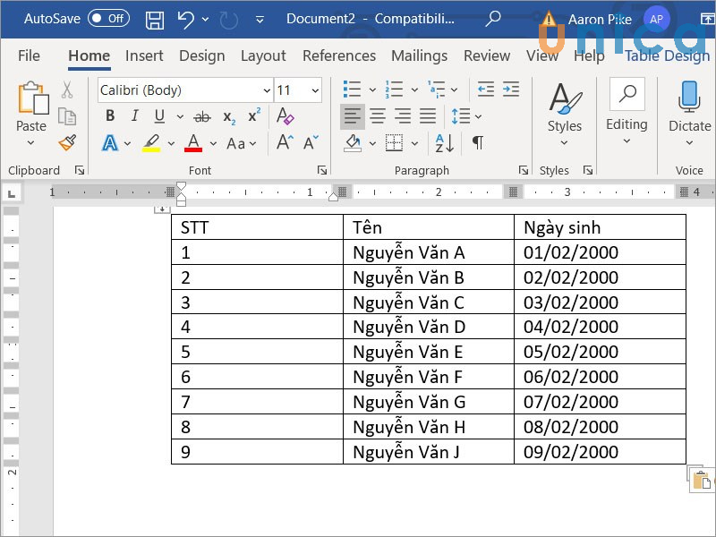Expand the Bullets library dropdown
The image size is (716, 537).
click(x=372, y=90)
